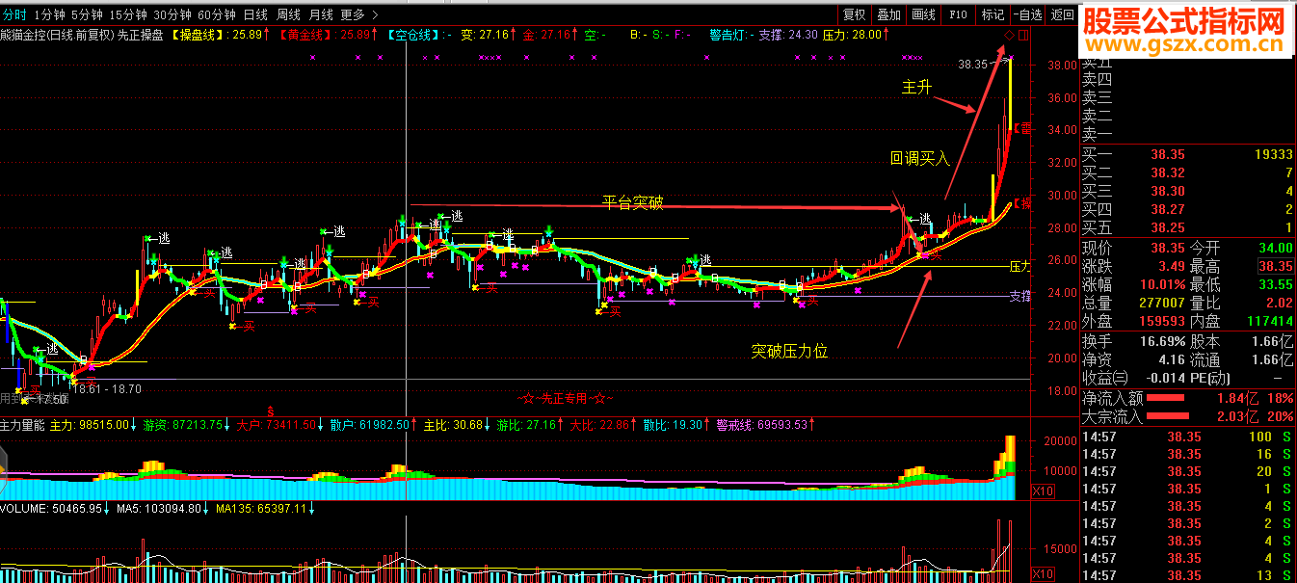This screenshot has width=1297, height=583.
Task: Click the 14:57 trade row with volume 16
Action: 1187,454
